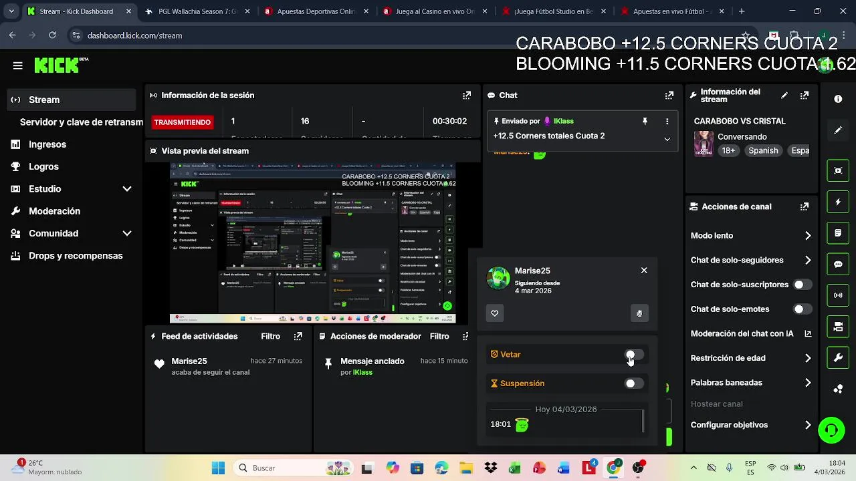Enable Chat de solo-emotes

[x=802, y=309]
